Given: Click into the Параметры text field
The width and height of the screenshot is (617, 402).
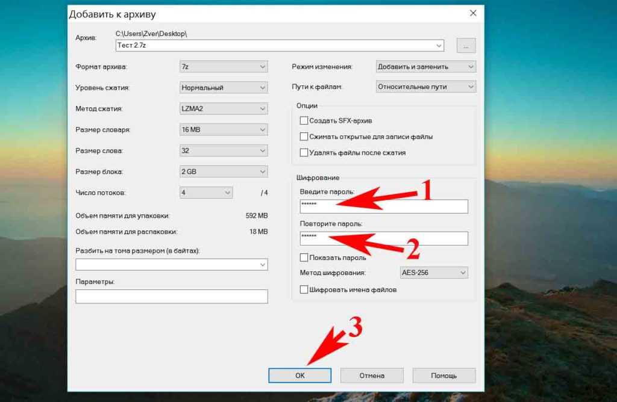Looking at the screenshot, I should click(172, 296).
